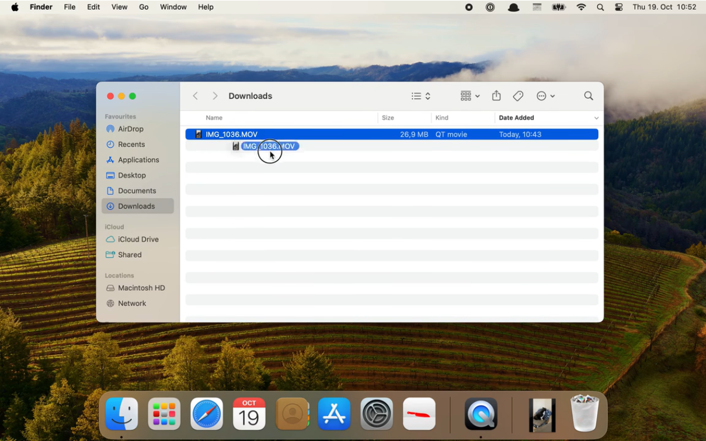
Task: Share the selected file
Action: (x=496, y=96)
